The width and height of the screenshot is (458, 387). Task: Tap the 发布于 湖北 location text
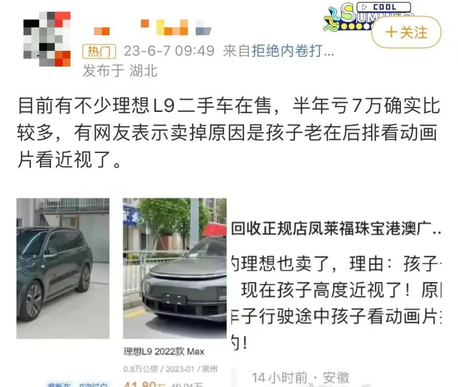coord(120,71)
